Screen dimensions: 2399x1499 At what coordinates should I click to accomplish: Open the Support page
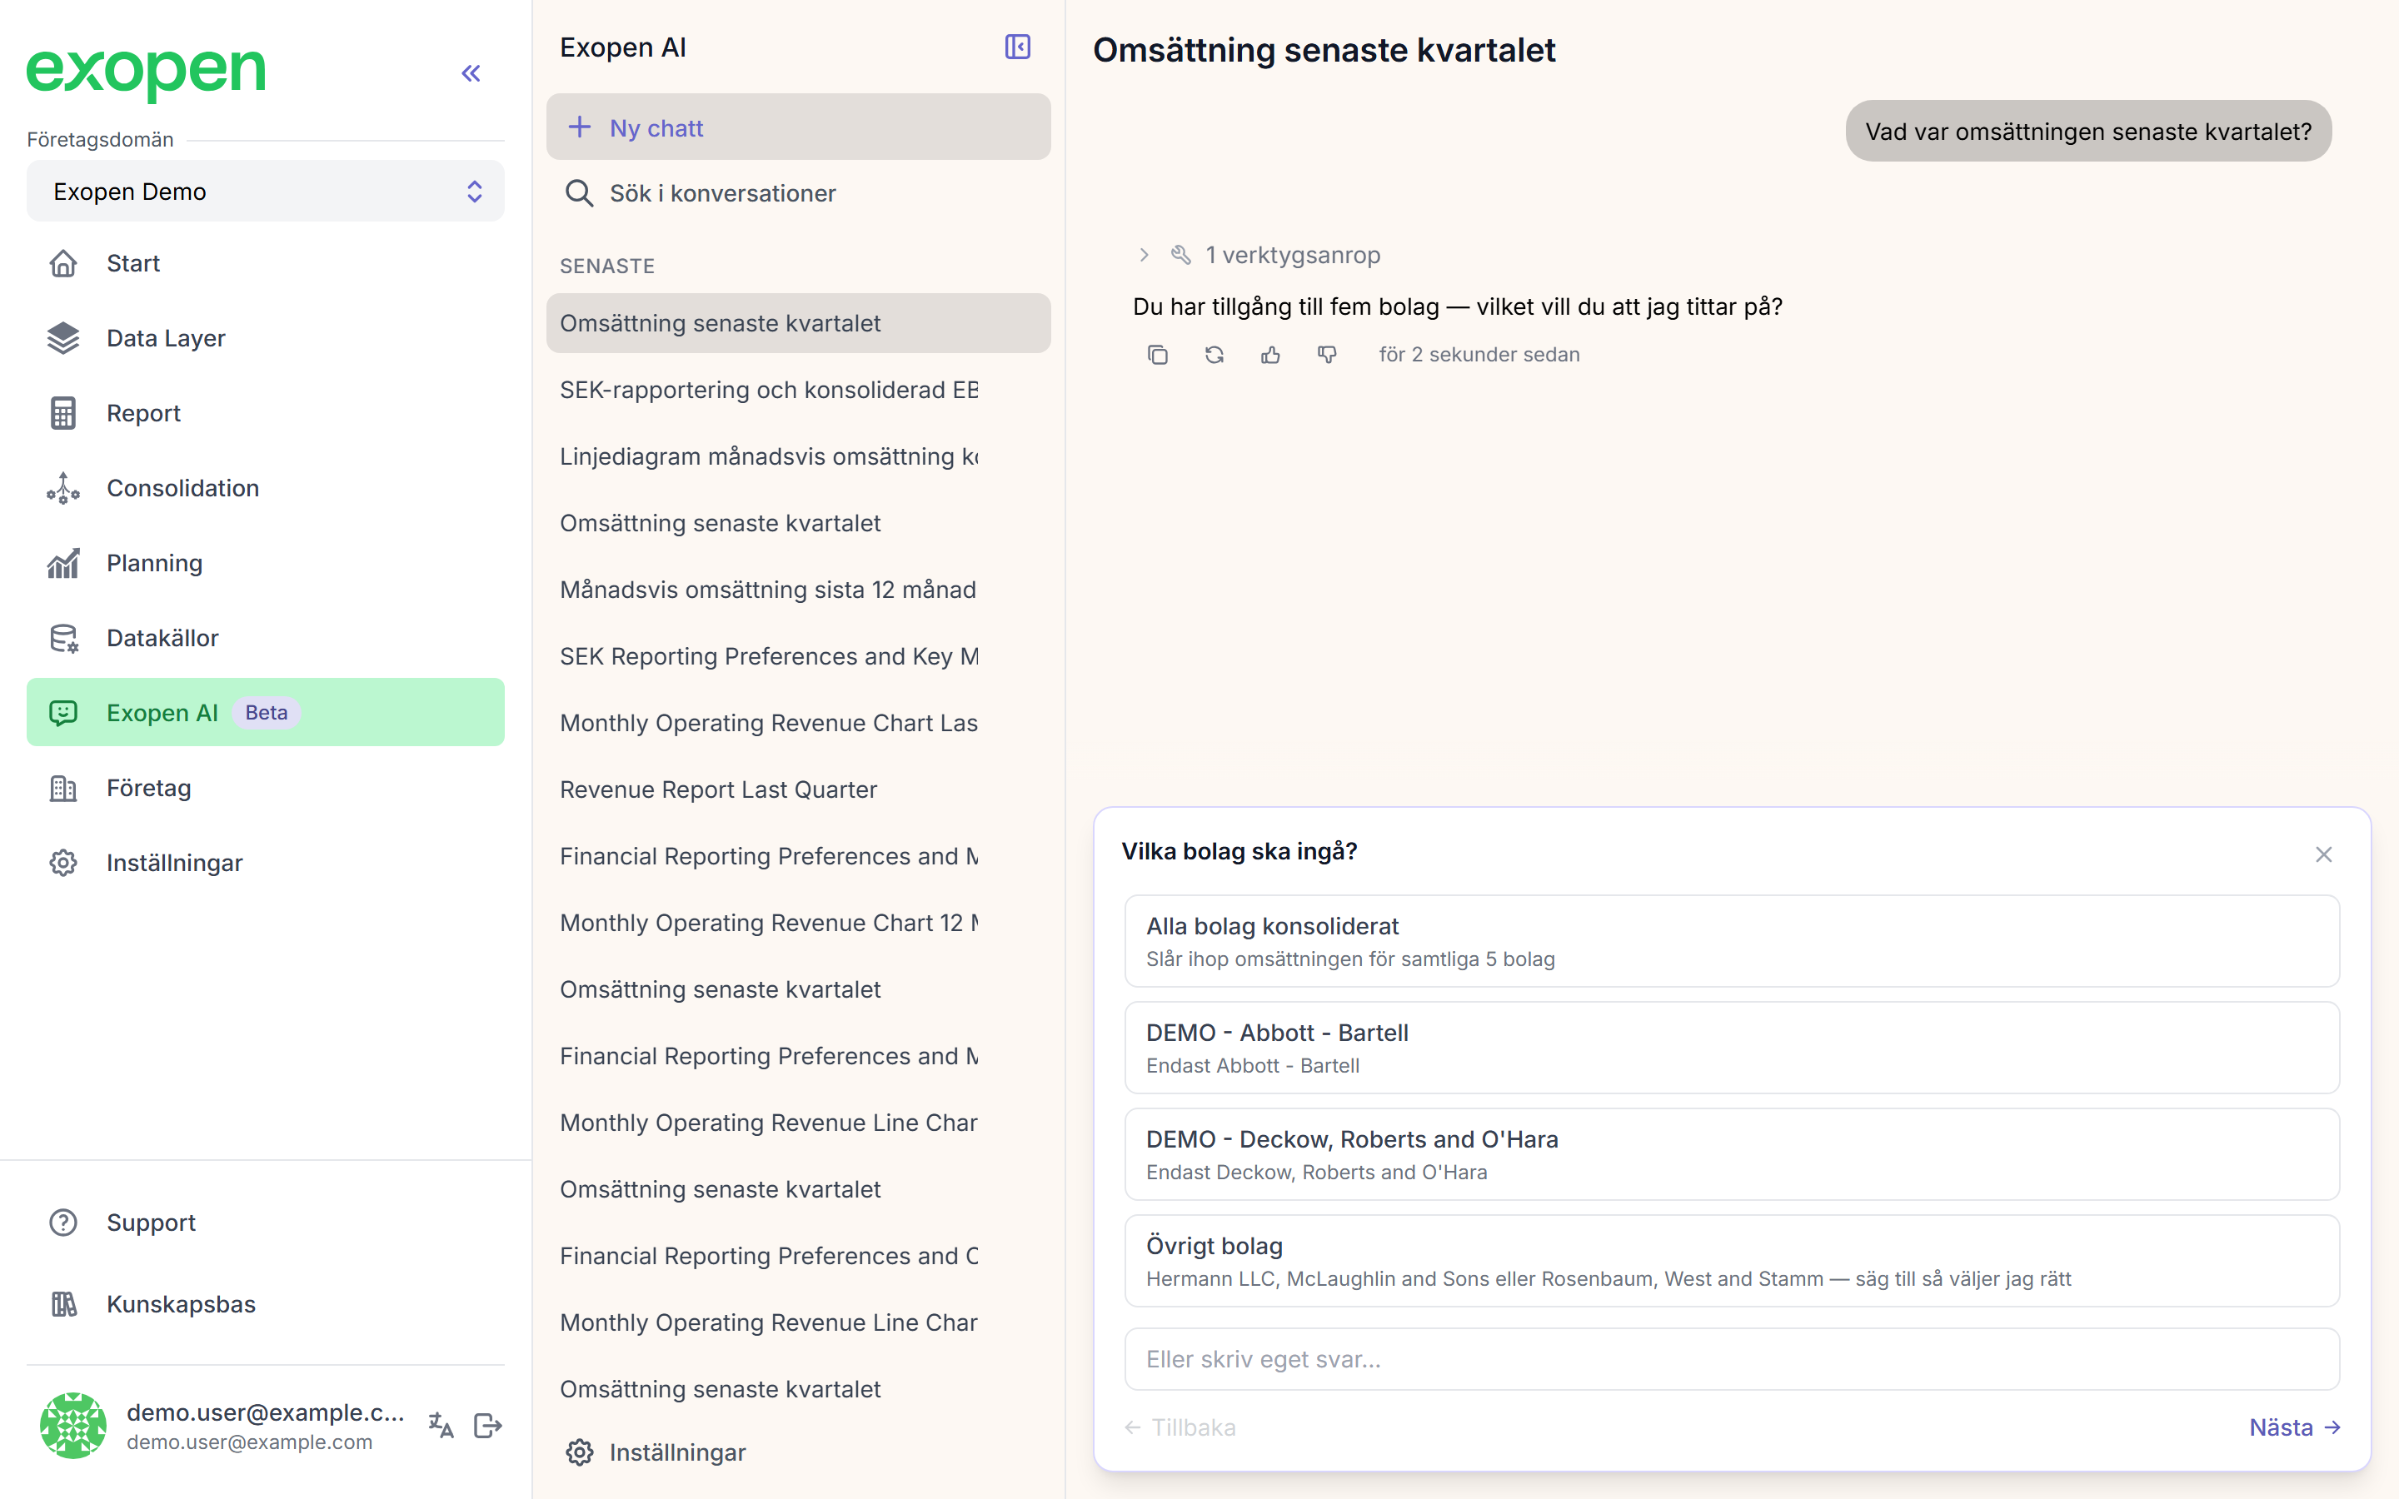point(266,1223)
